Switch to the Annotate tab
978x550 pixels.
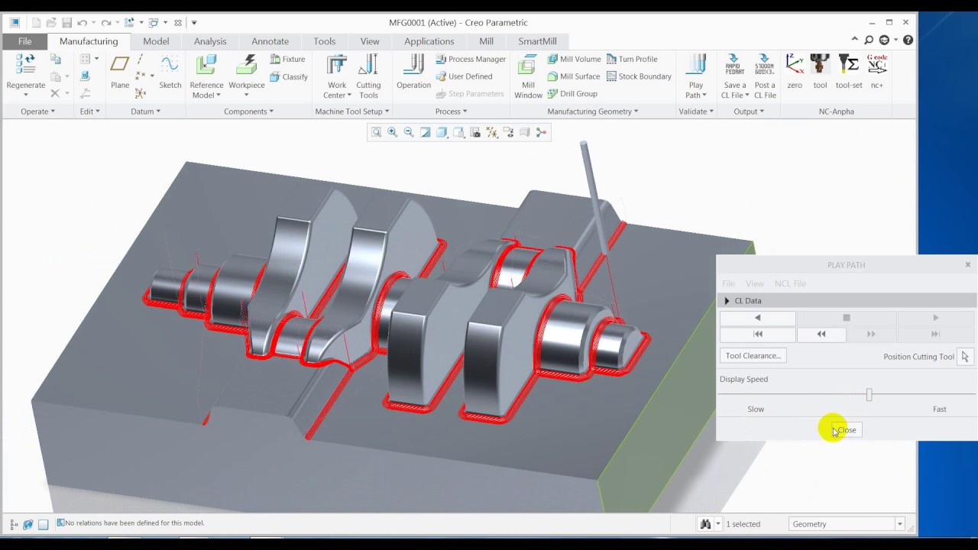[x=270, y=41]
